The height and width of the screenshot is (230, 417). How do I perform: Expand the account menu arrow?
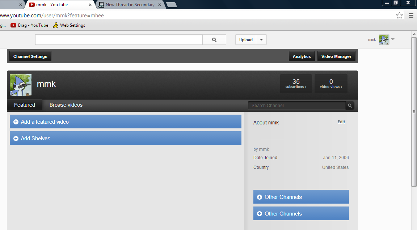pos(393,39)
